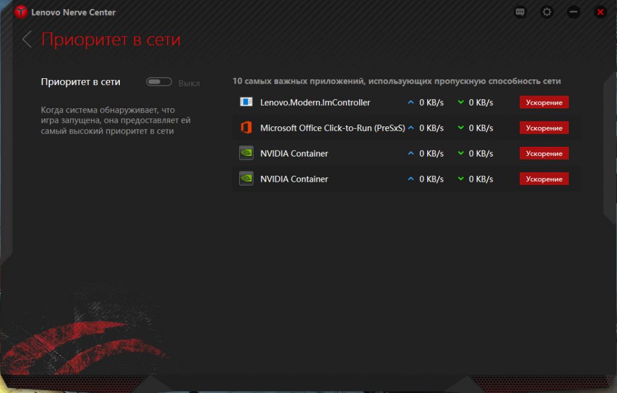Go back using the left arrow icon
Image resolution: width=617 pixels, height=393 pixels.
(x=27, y=39)
